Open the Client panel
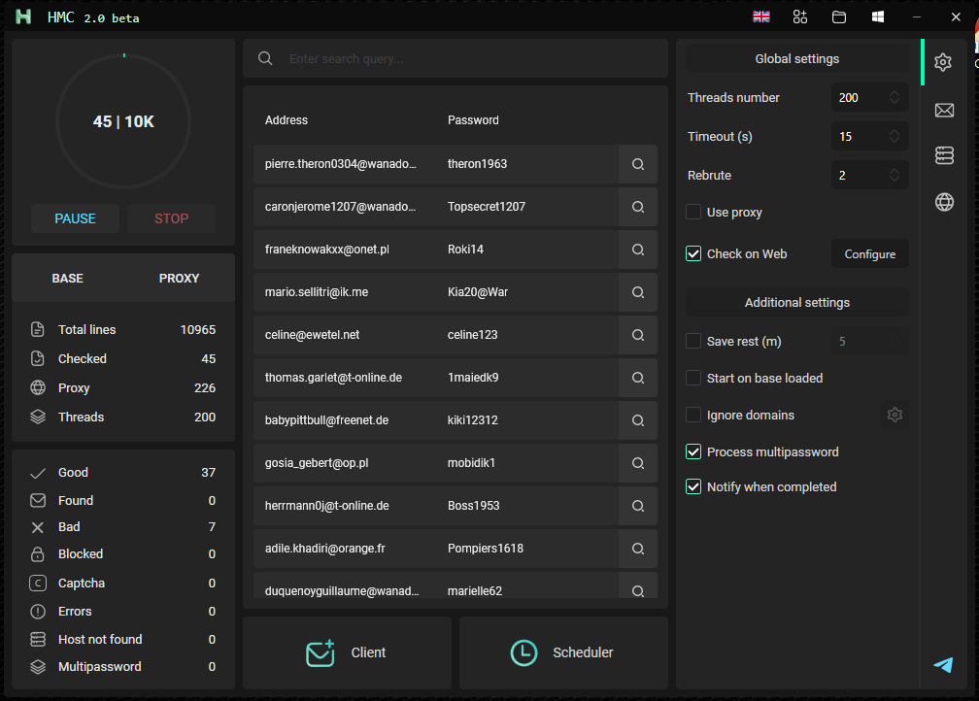The image size is (979, 701). point(347,652)
